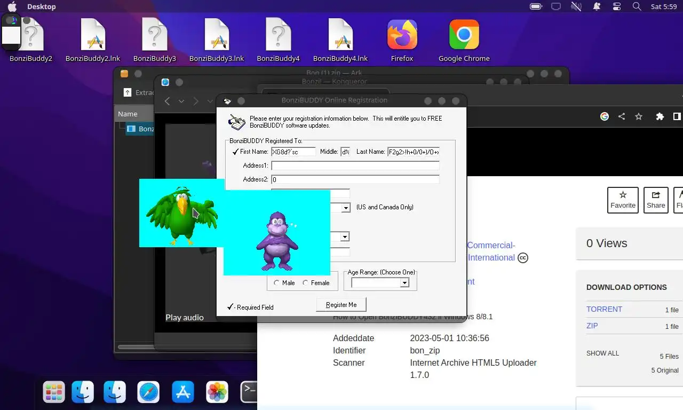Click SHOW ALL under download options
Screen dimensions: 683x410
tap(602, 353)
